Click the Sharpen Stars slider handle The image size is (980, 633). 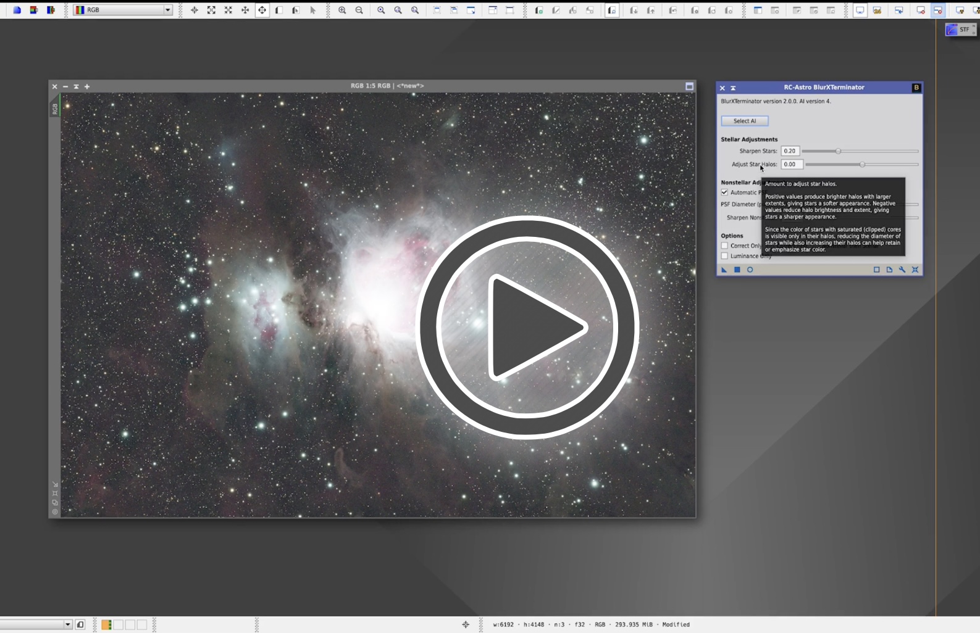838,151
